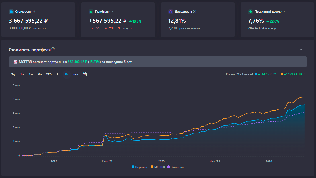This screenshot has height=178, width=316.
Task: Select the YTD period tab
Action: tap(49, 75)
